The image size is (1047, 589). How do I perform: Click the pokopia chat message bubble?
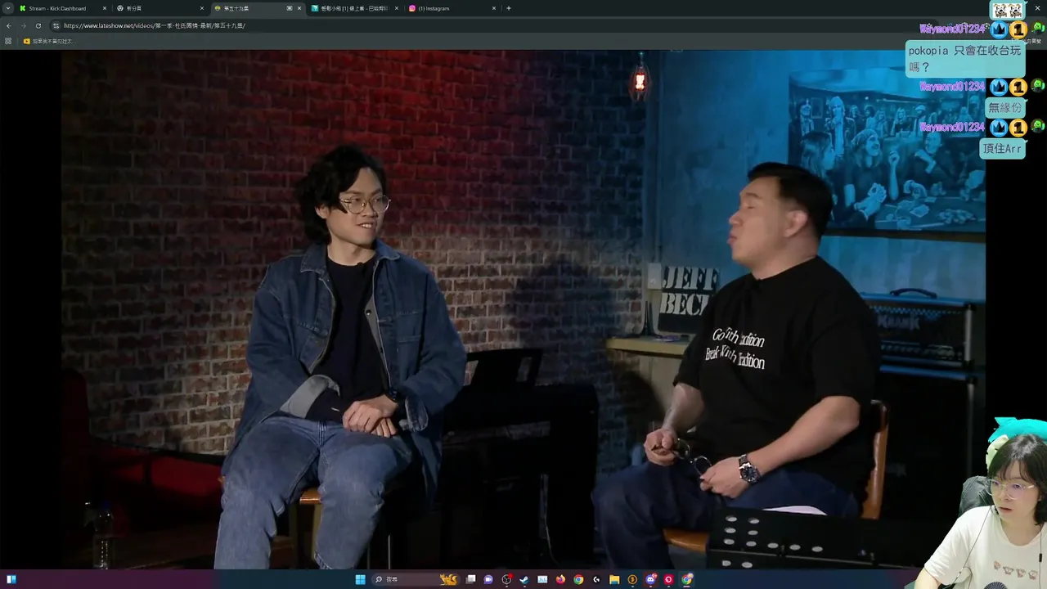[x=965, y=58]
